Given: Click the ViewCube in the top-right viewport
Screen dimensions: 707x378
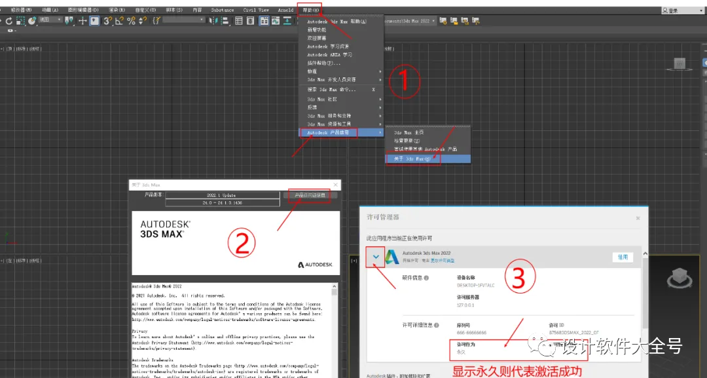Looking at the screenshot, I should click(680, 64).
